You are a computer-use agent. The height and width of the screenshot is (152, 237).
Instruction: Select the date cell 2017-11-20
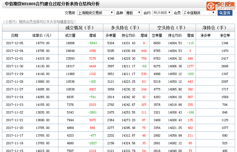(x=15, y=128)
